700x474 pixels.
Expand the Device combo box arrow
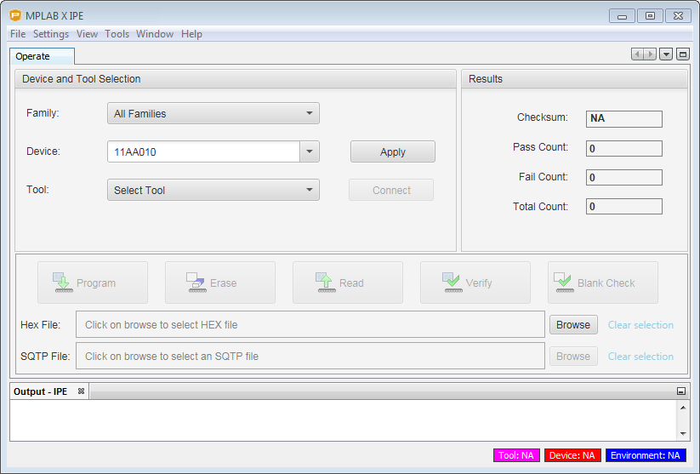(x=310, y=151)
